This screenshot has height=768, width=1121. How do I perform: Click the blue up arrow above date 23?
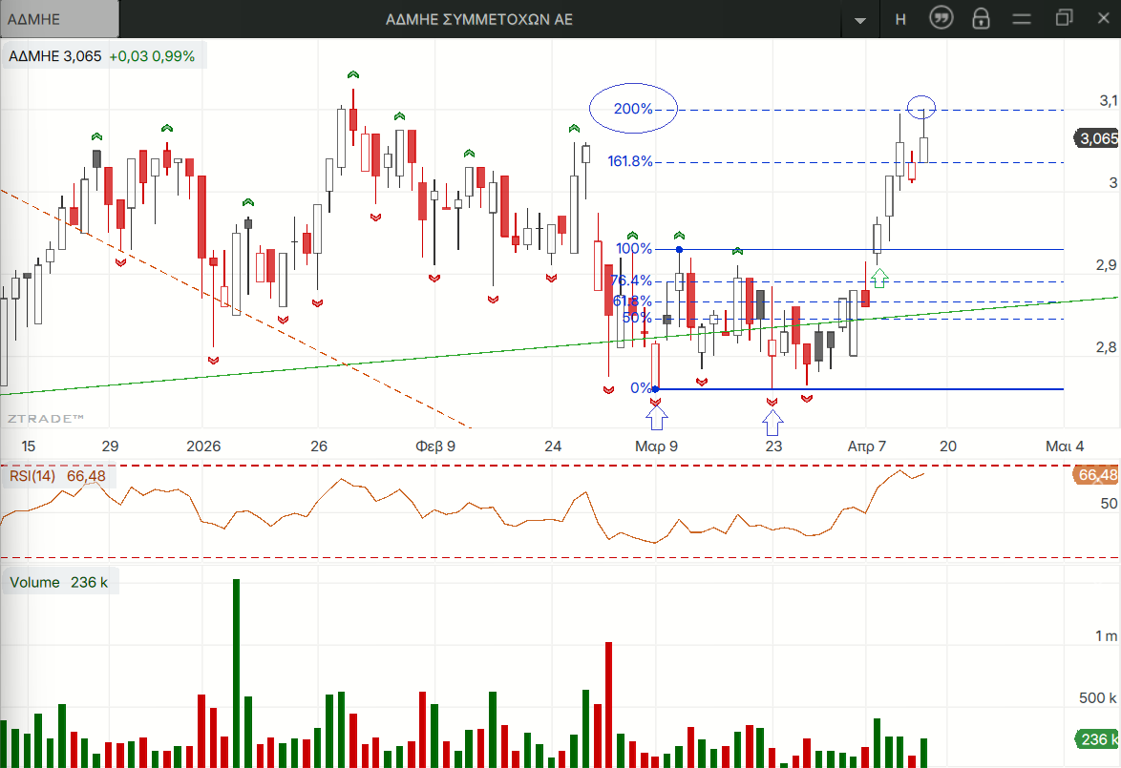[x=773, y=420]
